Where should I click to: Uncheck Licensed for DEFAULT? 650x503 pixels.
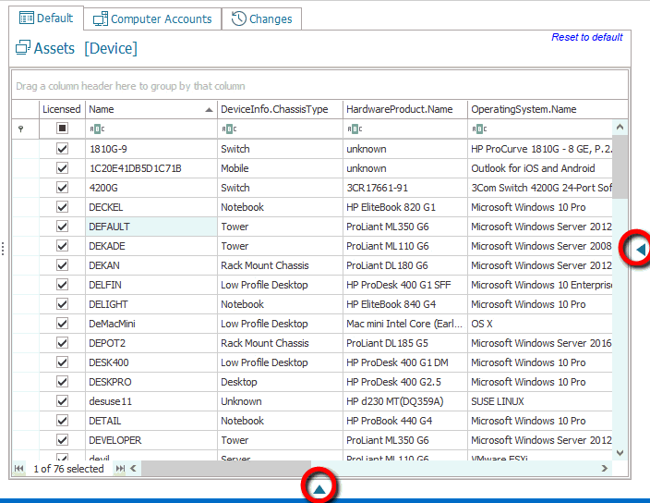click(x=62, y=227)
